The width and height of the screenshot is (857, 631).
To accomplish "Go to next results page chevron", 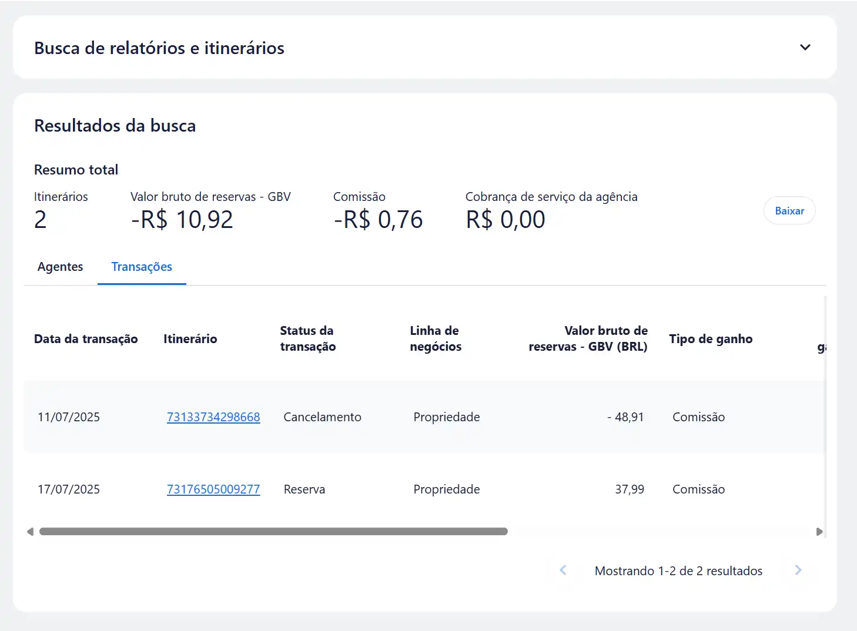I will [798, 570].
